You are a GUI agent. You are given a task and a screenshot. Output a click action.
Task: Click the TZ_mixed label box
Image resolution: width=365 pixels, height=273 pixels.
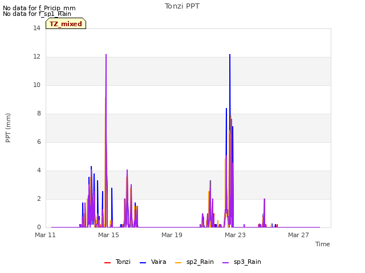(x=66, y=23)
